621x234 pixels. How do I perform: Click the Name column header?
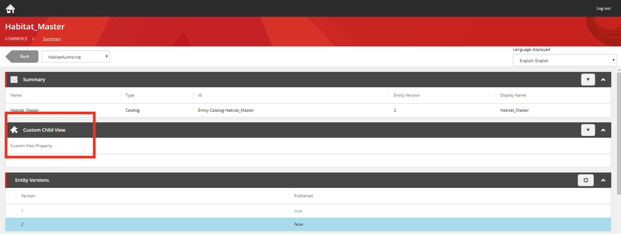point(16,95)
